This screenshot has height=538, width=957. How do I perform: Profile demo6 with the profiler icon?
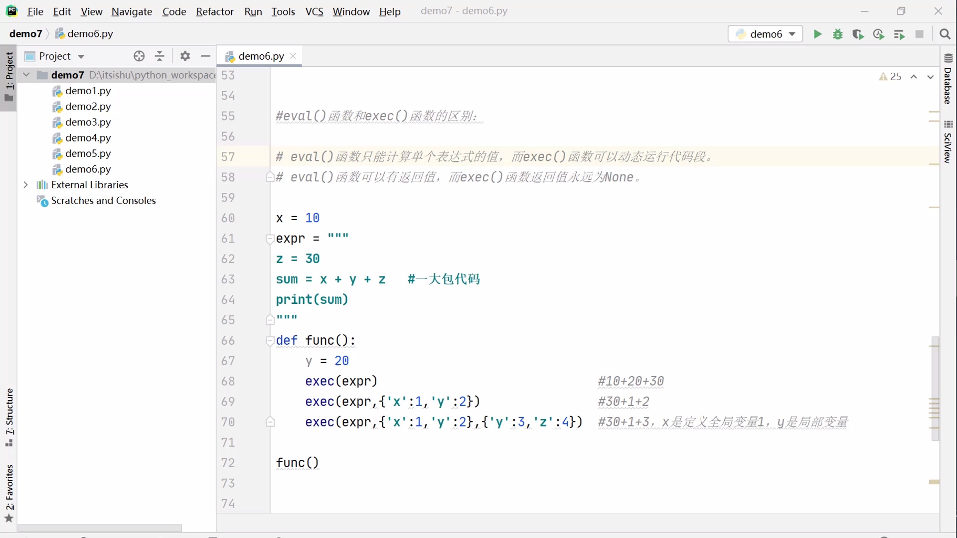coord(878,34)
